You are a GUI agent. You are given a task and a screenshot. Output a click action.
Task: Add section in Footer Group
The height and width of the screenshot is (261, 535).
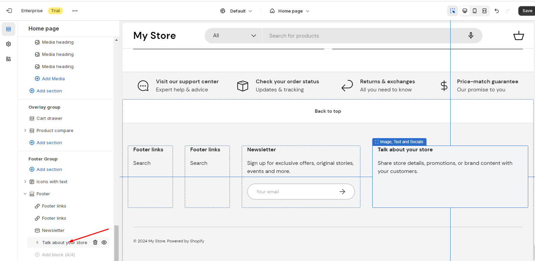click(x=46, y=169)
